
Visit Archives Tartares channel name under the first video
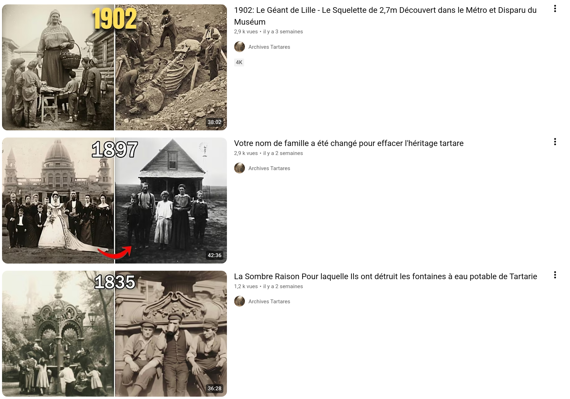269,47
